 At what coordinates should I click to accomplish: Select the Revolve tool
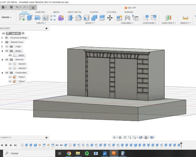[38, 18]
